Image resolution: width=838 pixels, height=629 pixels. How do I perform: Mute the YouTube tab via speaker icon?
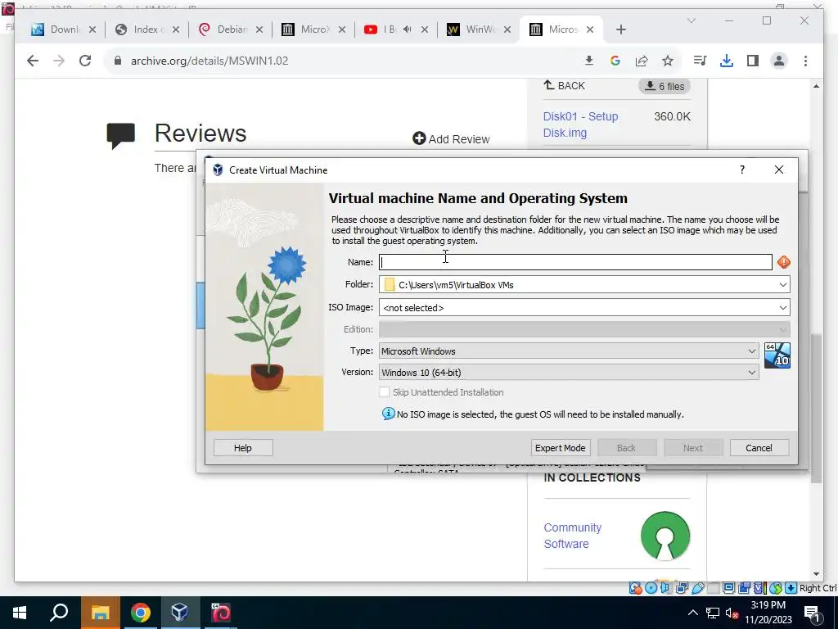(408, 29)
